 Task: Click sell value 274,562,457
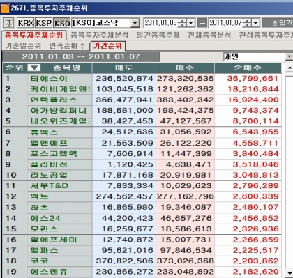coord(125,196)
